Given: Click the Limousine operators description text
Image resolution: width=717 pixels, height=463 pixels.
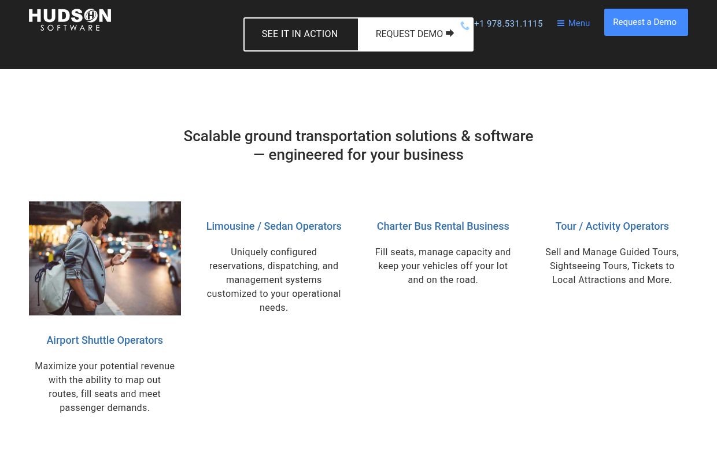Looking at the screenshot, I should 274,280.
